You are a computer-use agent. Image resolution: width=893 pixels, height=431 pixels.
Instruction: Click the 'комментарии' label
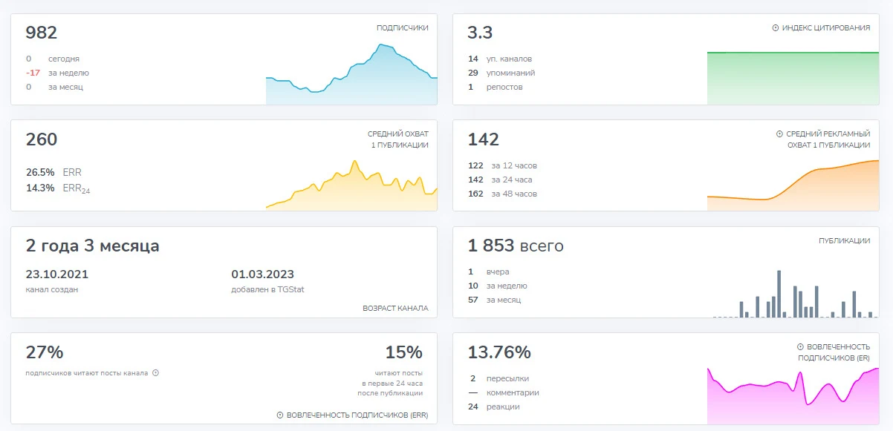[513, 392]
